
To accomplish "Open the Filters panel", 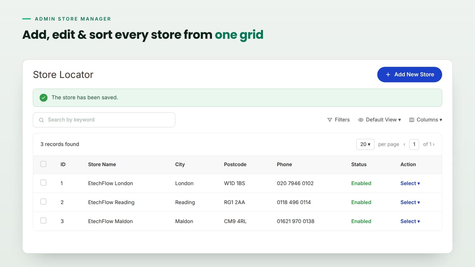I will [x=338, y=120].
